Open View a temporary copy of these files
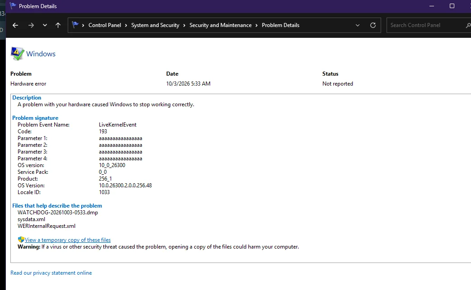471x290 pixels. tap(68, 240)
